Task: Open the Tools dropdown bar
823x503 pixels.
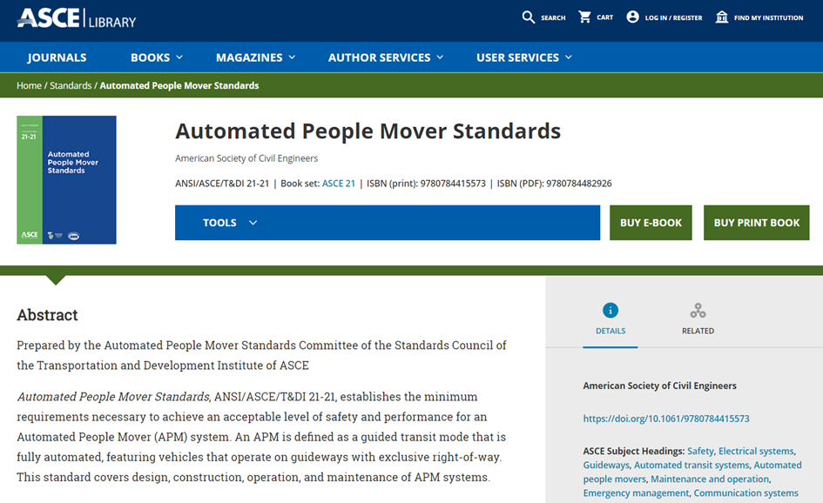Action: point(388,223)
